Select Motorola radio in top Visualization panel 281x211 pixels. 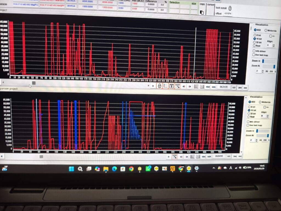(266, 30)
